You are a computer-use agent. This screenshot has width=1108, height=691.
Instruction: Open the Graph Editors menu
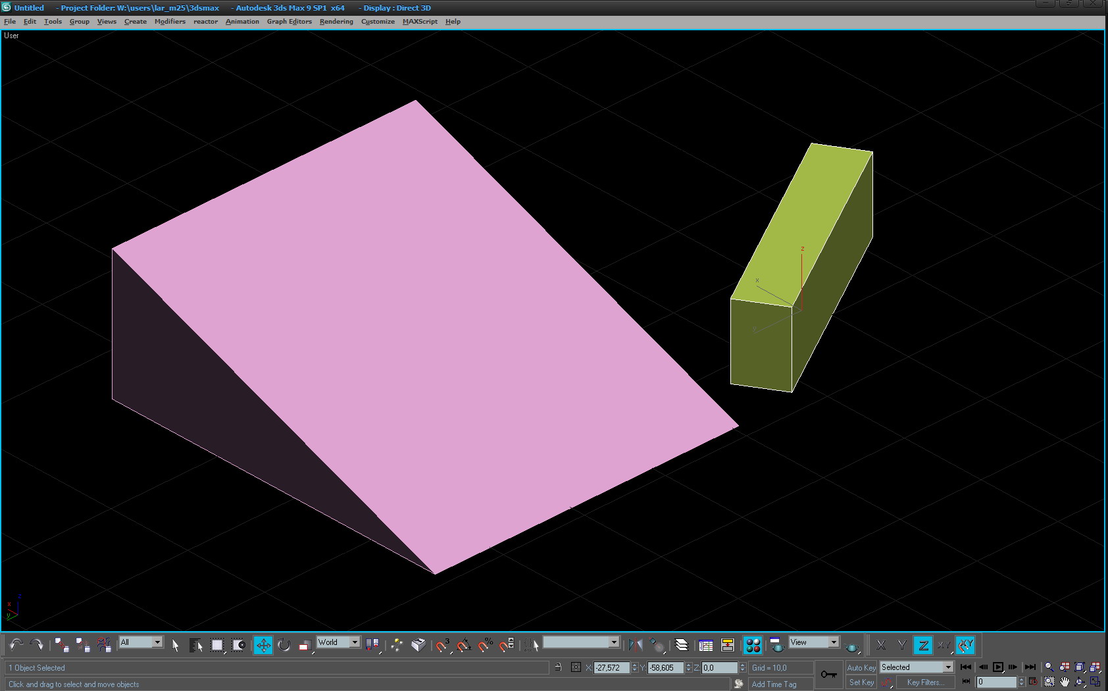coord(289,22)
